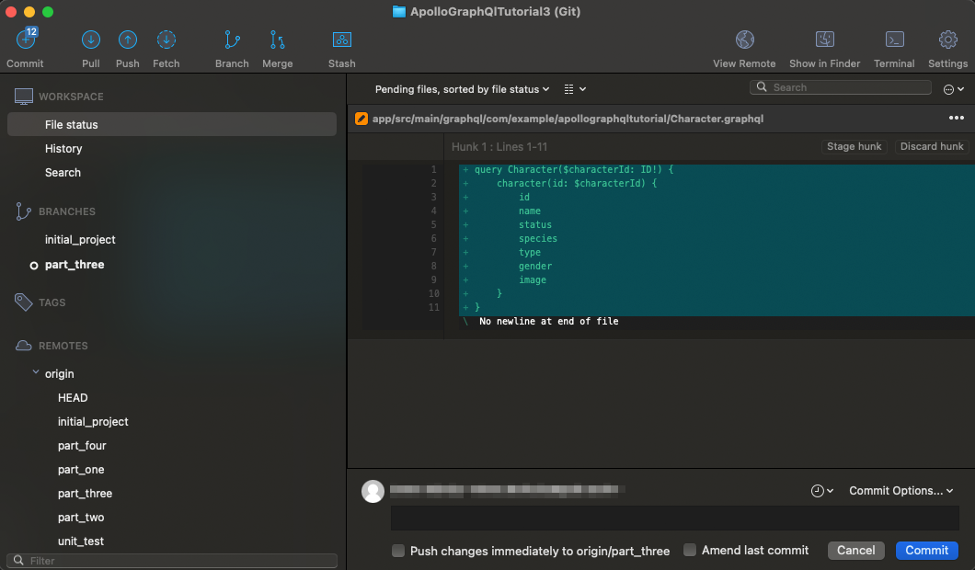Image resolution: width=975 pixels, height=570 pixels.
Task: Open the Merge tool
Action: (x=278, y=40)
